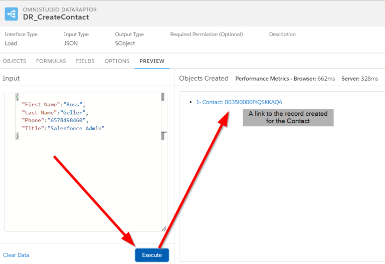Select the PREVIEW tab
The height and width of the screenshot is (264, 385).
pyautogui.click(x=152, y=61)
